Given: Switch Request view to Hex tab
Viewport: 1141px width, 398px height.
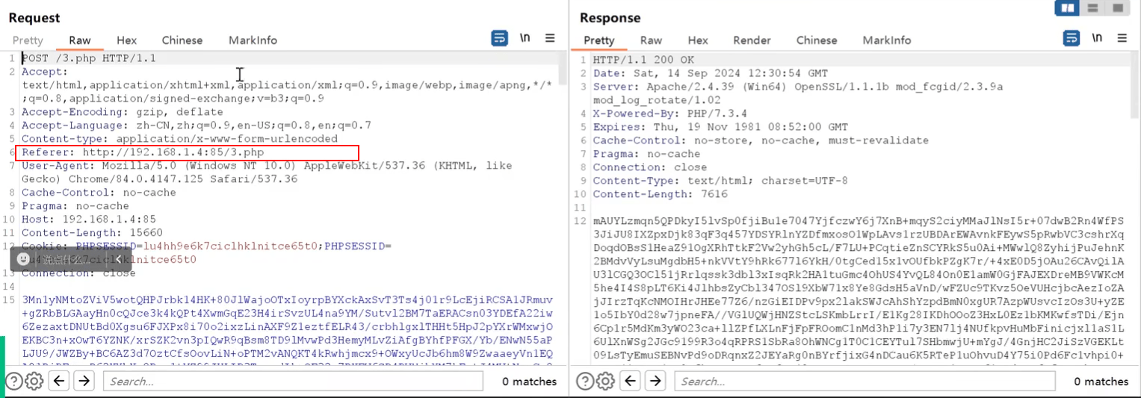Looking at the screenshot, I should pos(127,40).
